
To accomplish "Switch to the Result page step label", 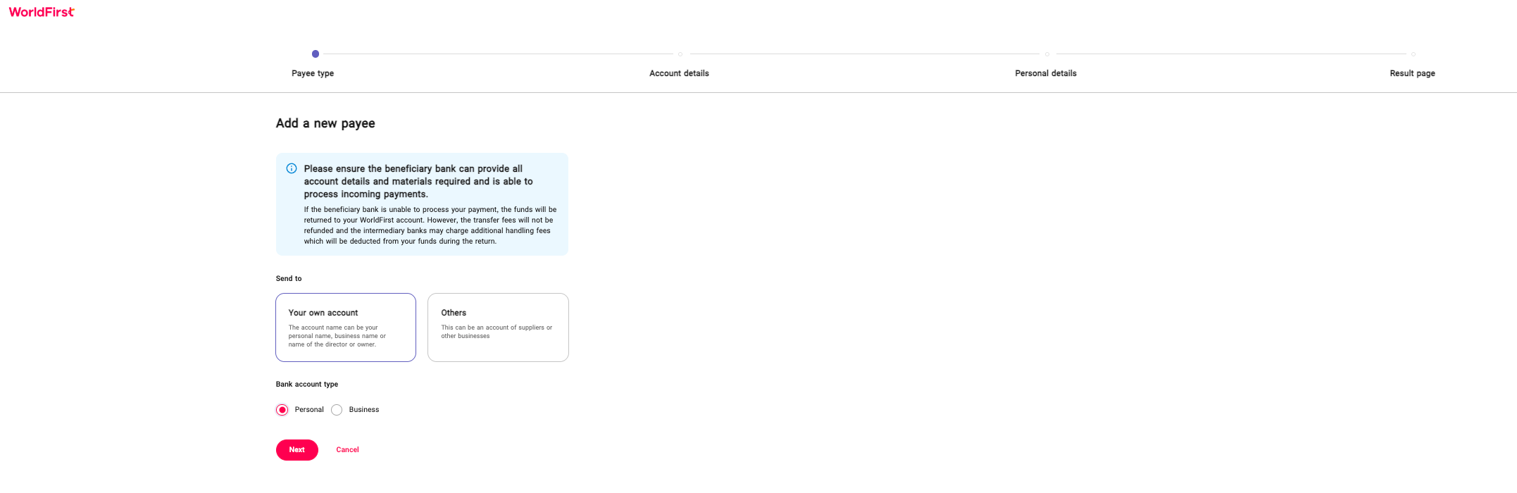I will (1412, 73).
